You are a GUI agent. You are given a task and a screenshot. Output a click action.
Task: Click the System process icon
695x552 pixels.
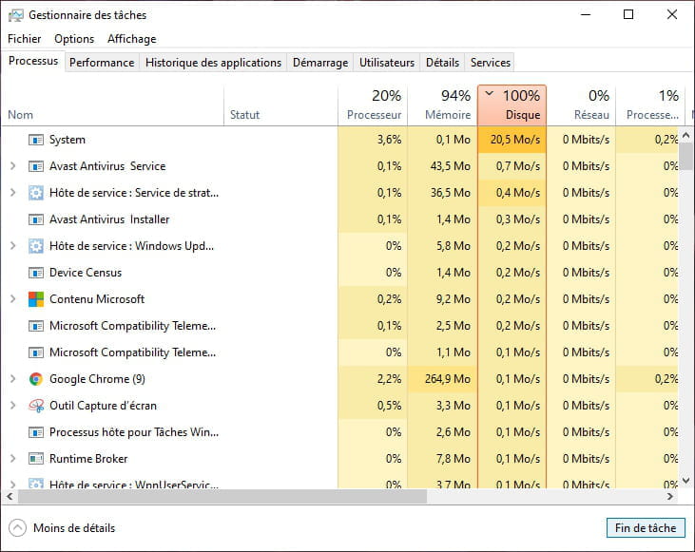(36, 140)
